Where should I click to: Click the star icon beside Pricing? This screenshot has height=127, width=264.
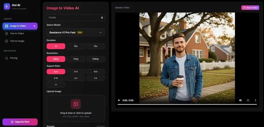tap(6, 58)
